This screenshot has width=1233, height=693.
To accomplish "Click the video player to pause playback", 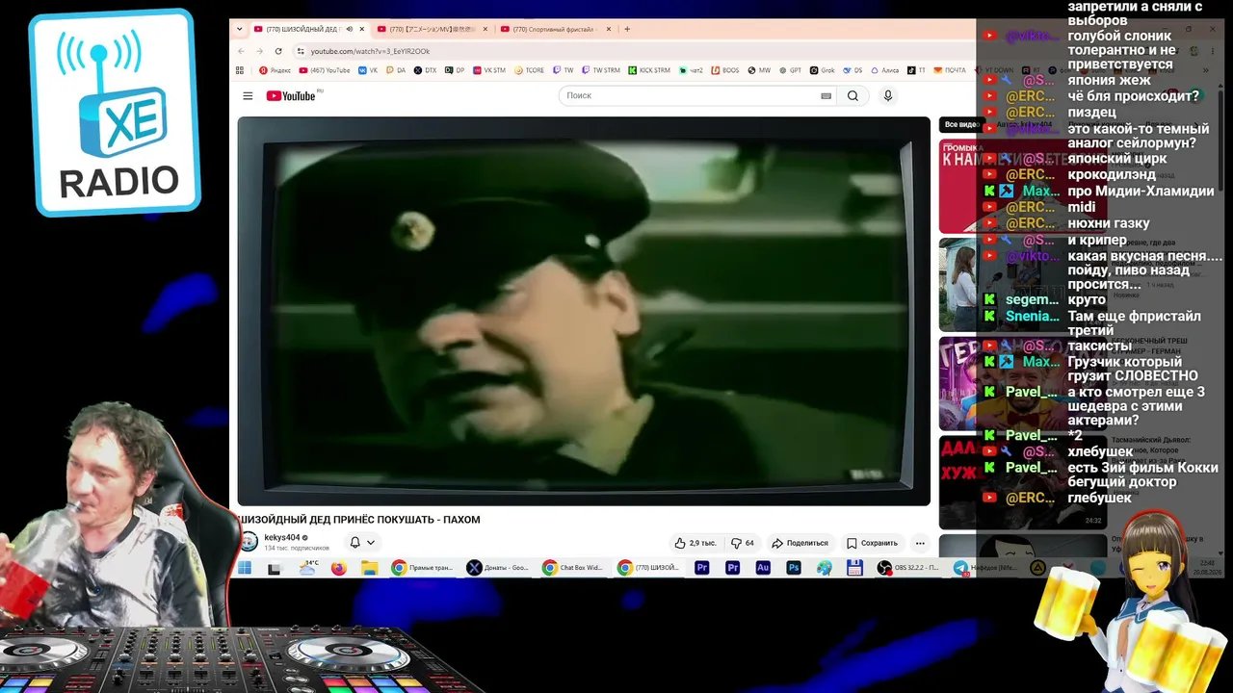I will pyautogui.click(x=584, y=311).
